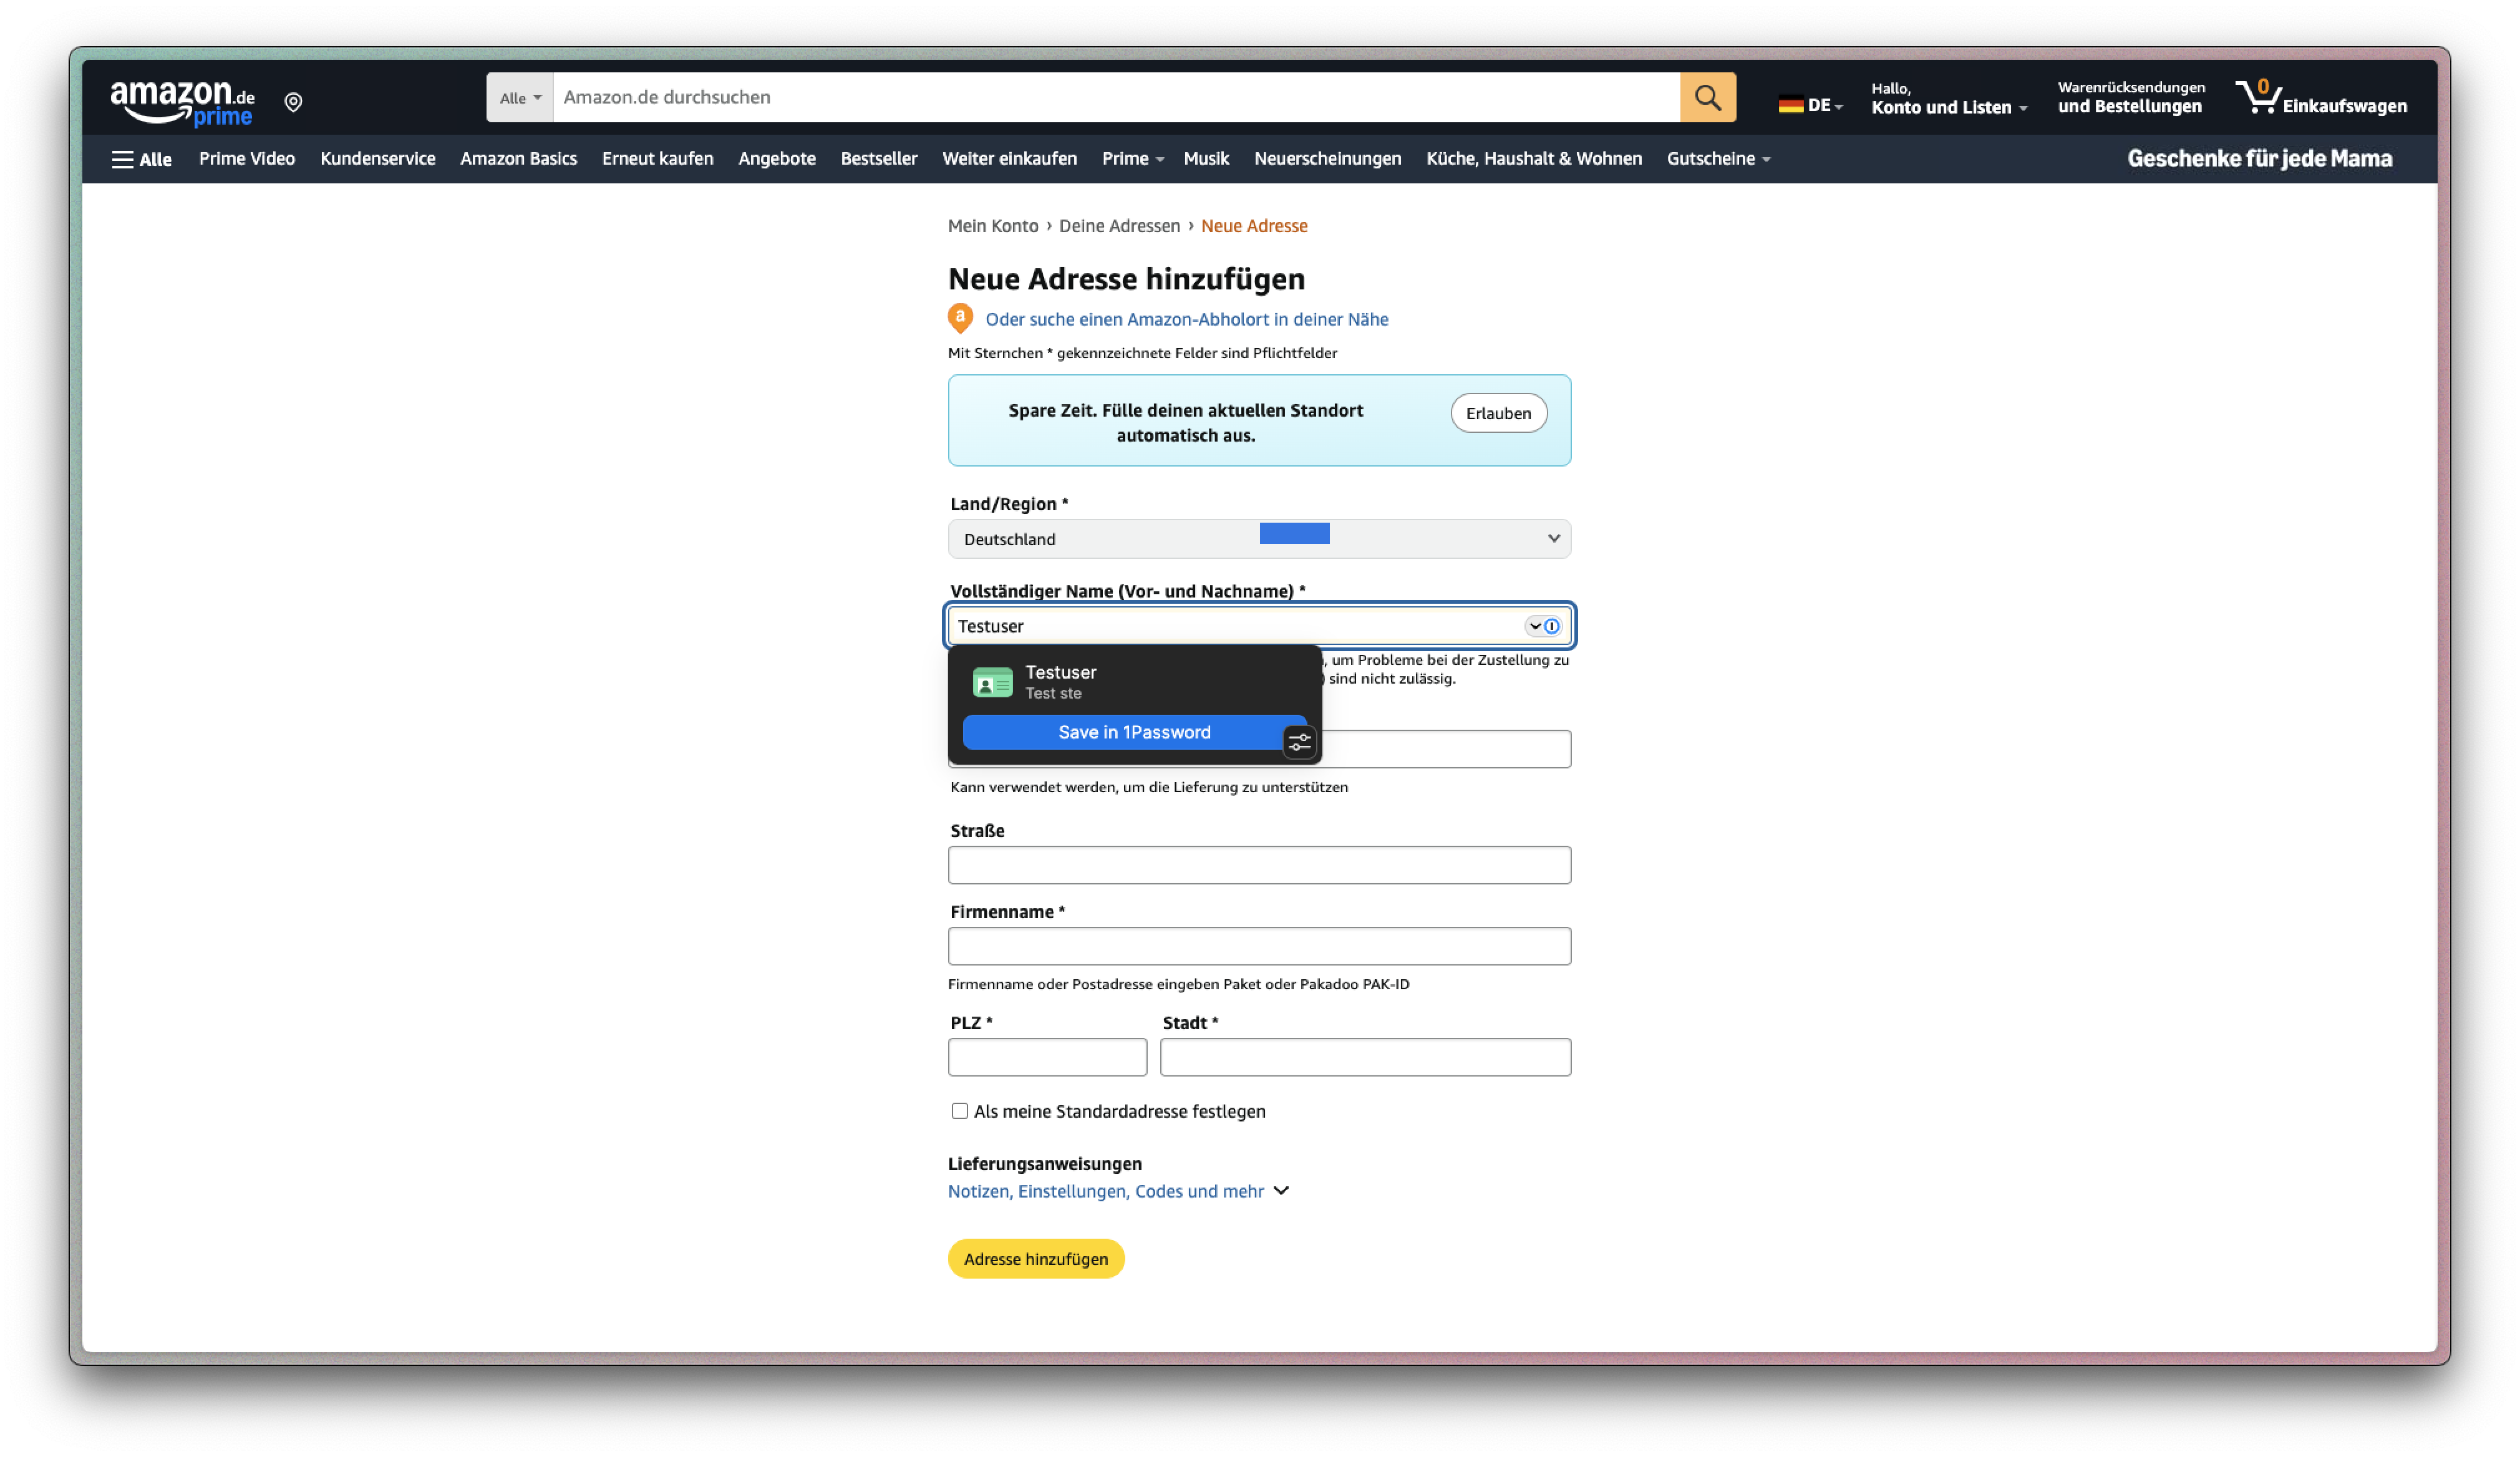The image size is (2520, 1457).
Task: Go to Bestseller in the nav bar
Action: tap(878, 159)
